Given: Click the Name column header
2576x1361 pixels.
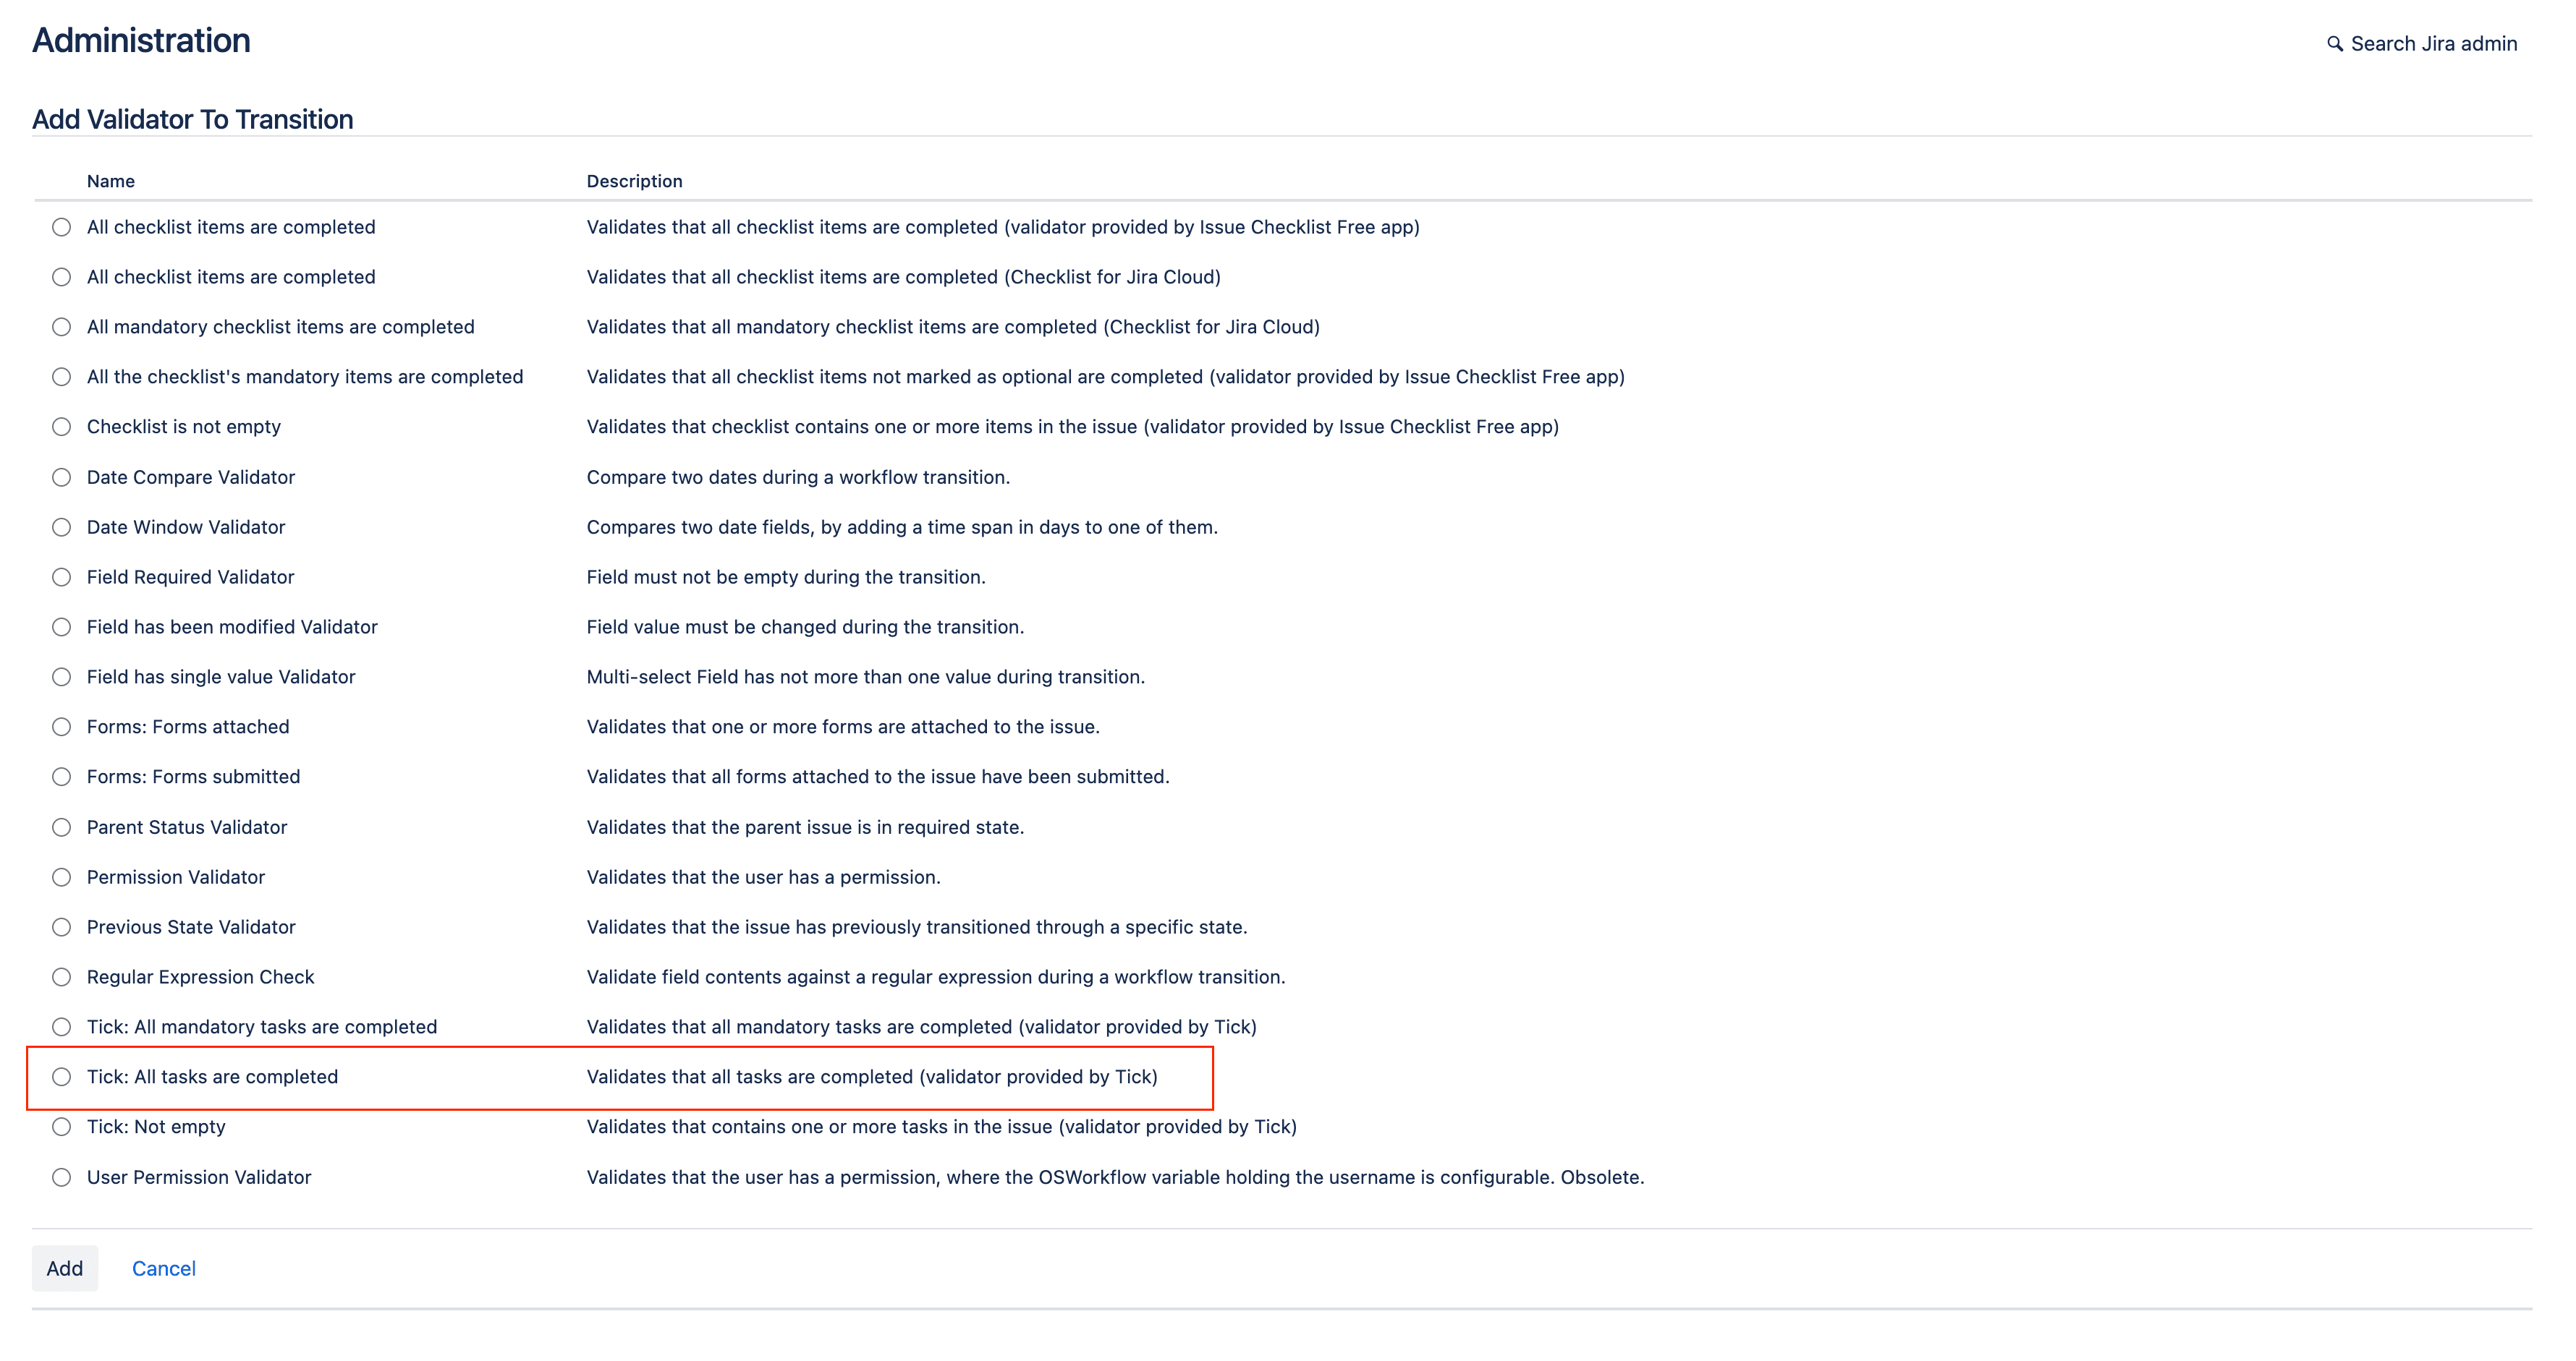Looking at the screenshot, I should [x=111, y=181].
